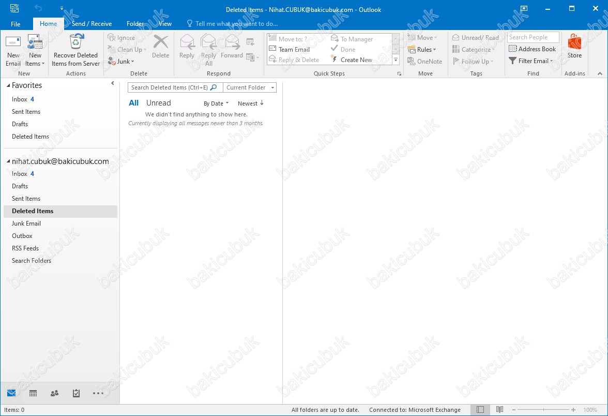Switch to Normal view in status bar
This screenshot has width=608, height=416.
[x=480, y=410]
